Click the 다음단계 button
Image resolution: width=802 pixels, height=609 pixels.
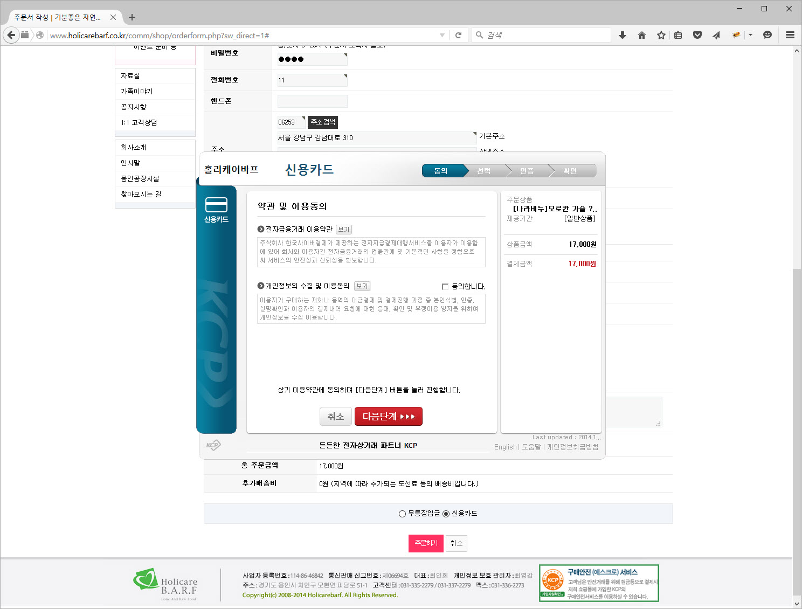point(389,417)
